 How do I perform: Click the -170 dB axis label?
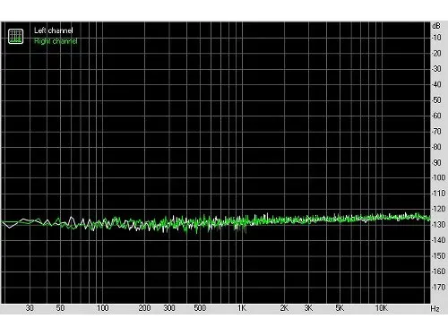click(438, 287)
